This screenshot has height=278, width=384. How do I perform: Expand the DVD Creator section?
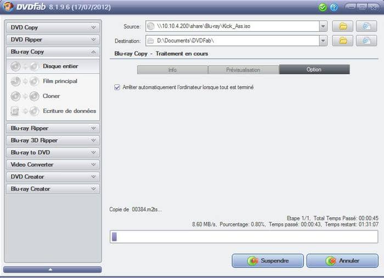[53, 177]
